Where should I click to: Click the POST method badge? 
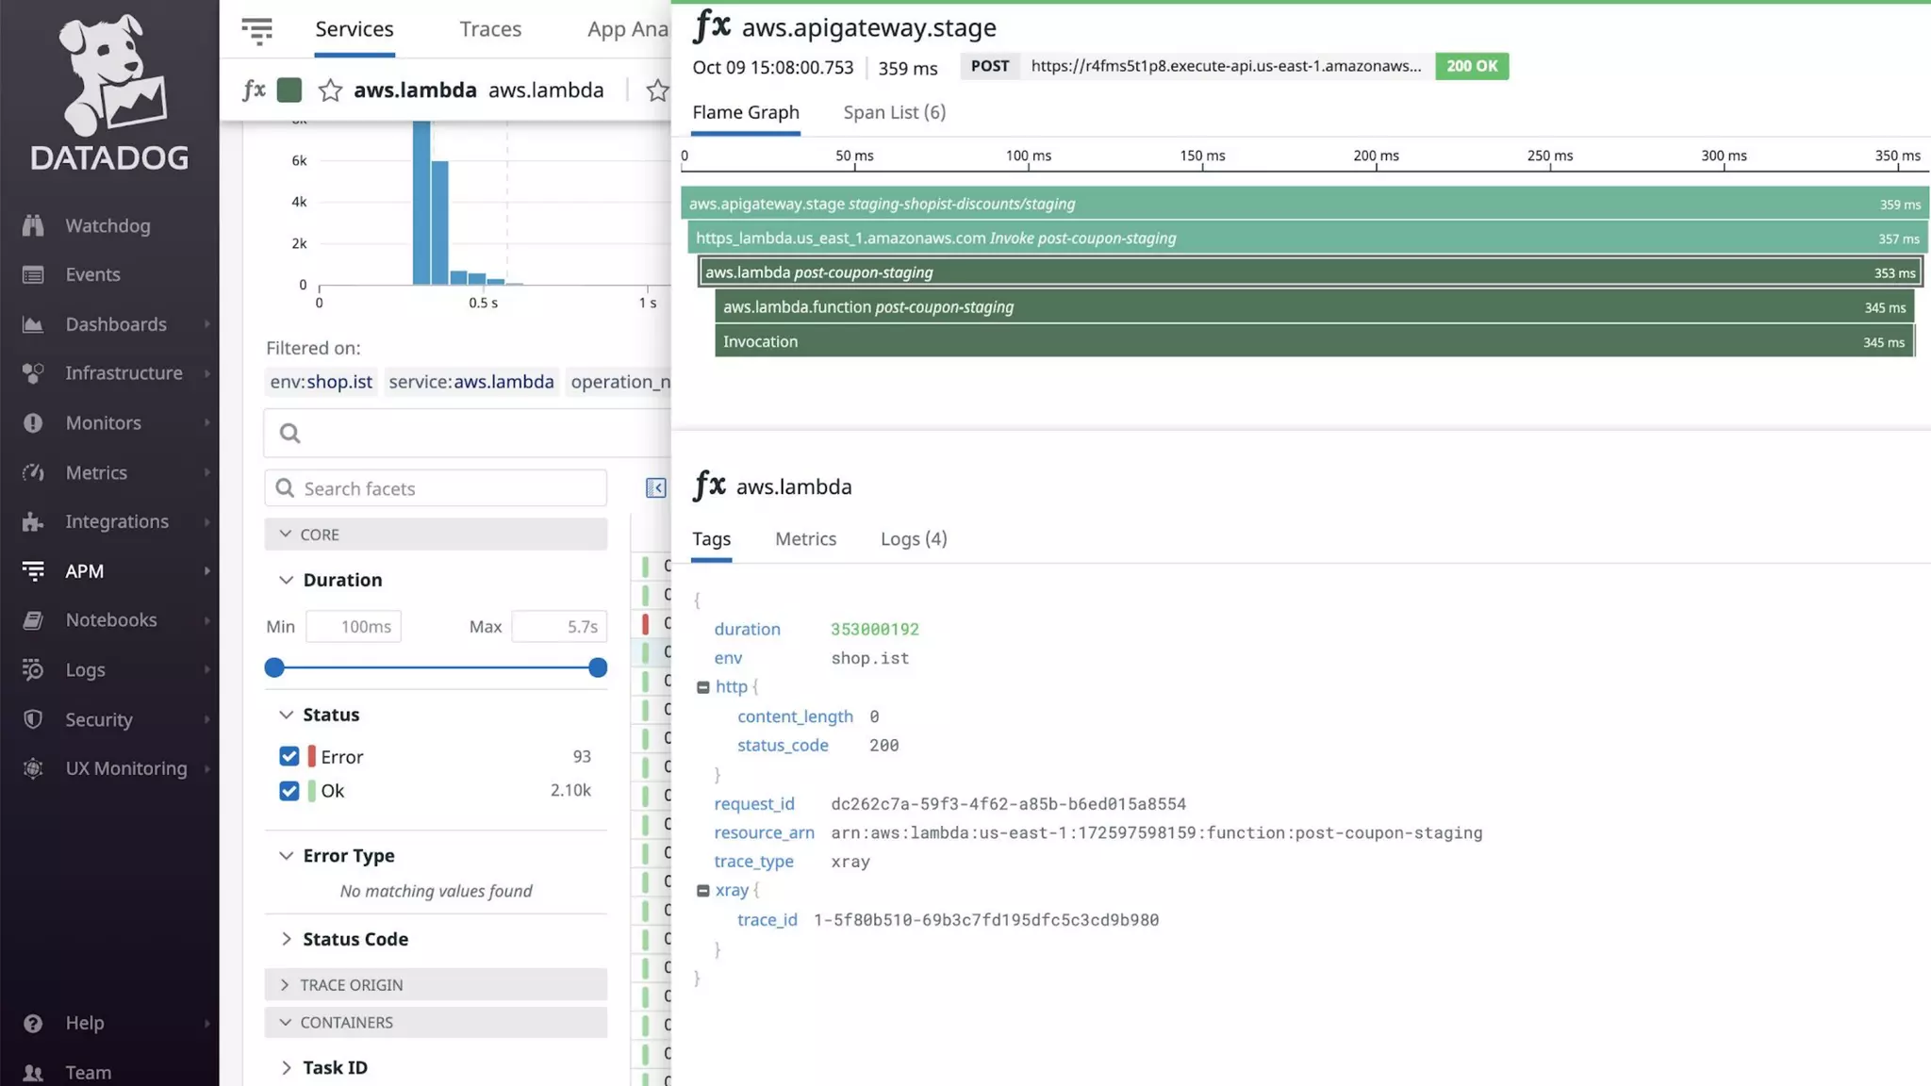pyautogui.click(x=990, y=66)
